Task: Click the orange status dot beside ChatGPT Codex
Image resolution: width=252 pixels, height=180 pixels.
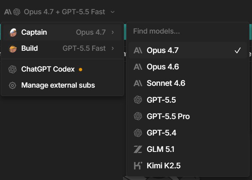Action: [x=81, y=69]
